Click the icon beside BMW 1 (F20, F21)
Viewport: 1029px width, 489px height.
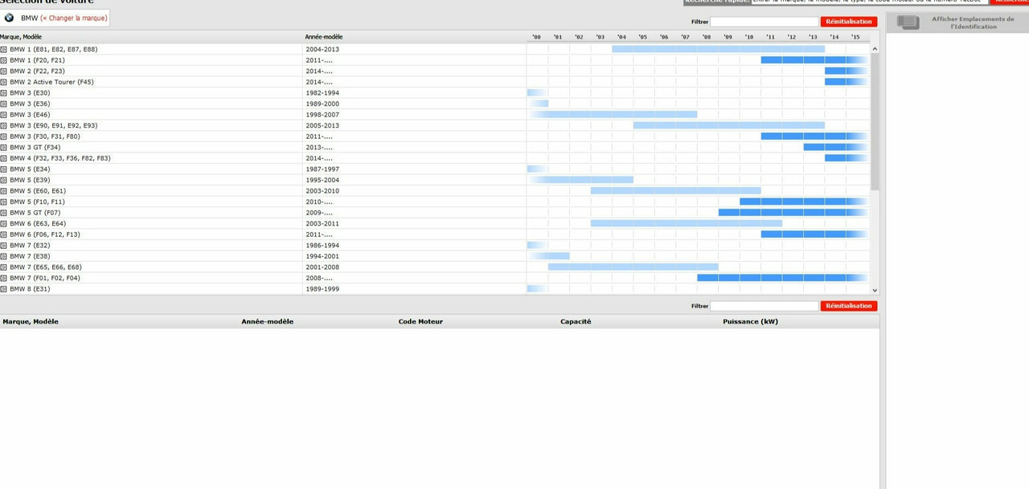click(3, 60)
